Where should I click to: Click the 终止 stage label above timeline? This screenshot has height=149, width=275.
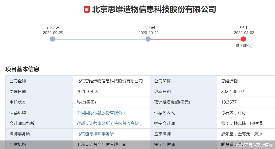[x=244, y=28]
